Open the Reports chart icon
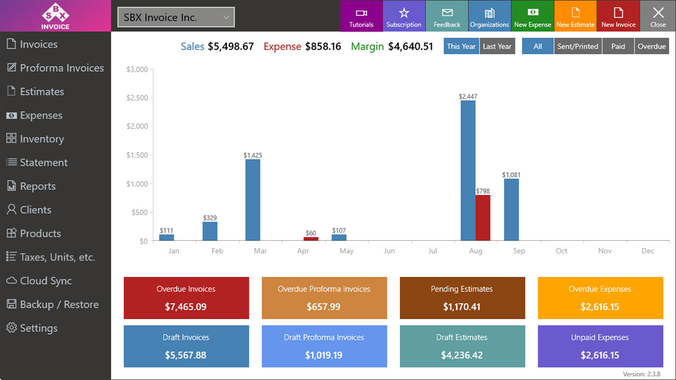 pos(11,186)
